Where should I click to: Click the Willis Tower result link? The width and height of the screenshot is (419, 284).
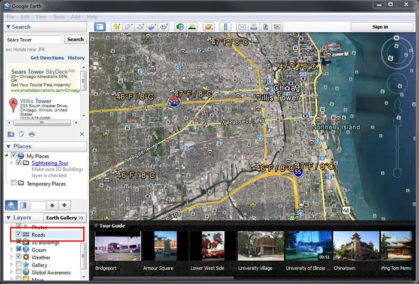pyautogui.click(x=36, y=101)
